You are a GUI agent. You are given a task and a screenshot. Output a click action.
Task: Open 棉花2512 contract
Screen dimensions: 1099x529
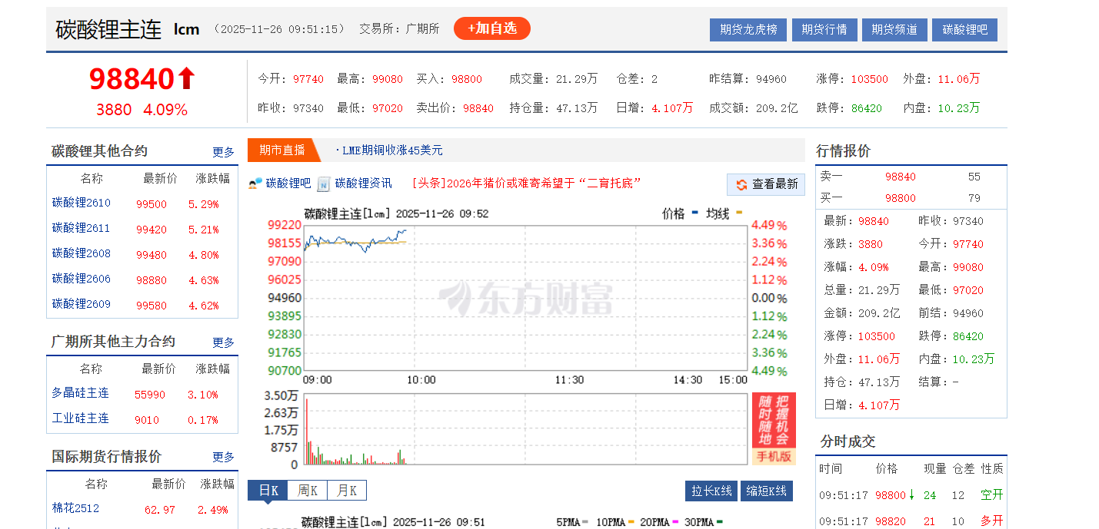[75, 509]
